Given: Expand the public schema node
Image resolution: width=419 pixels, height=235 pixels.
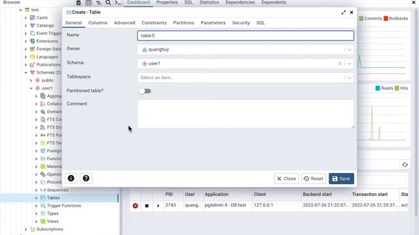Looking at the screenshot, I should click(x=31, y=80).
